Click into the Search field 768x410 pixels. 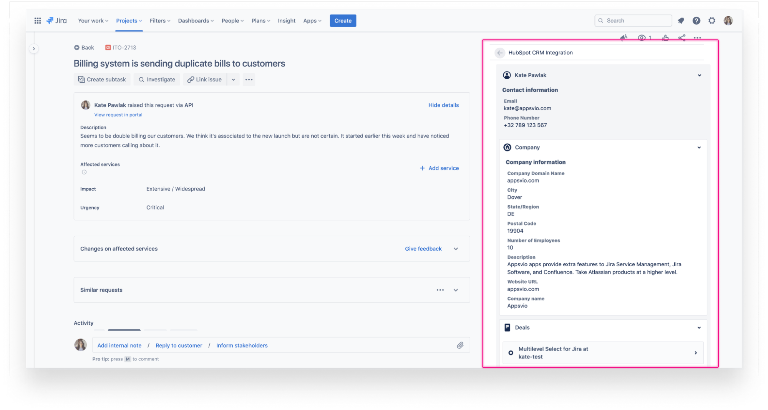point(633,21)
